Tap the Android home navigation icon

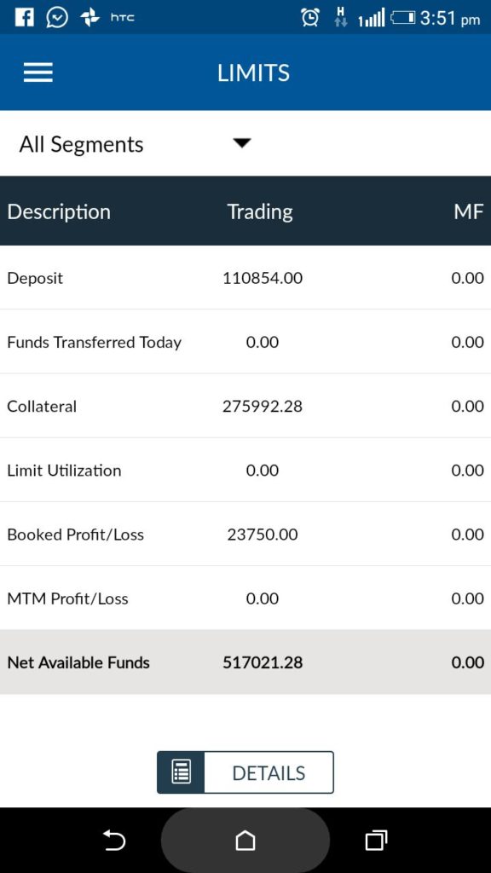tap(245, 840)
